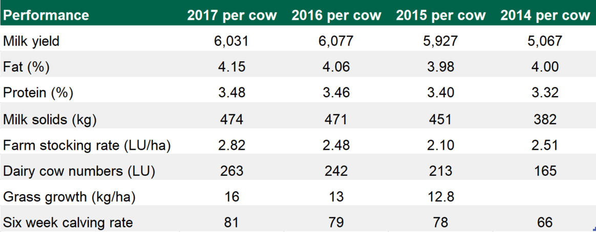Select the 263 dairy cow number cell
Viewport: 596px width, 232px height.
coord(231,171)
